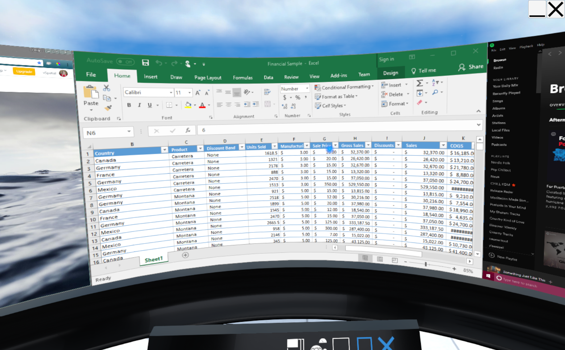Click the Increase Font Size icon
The height and width of the screenshot is (350, 565).
[x=198, y=93]
